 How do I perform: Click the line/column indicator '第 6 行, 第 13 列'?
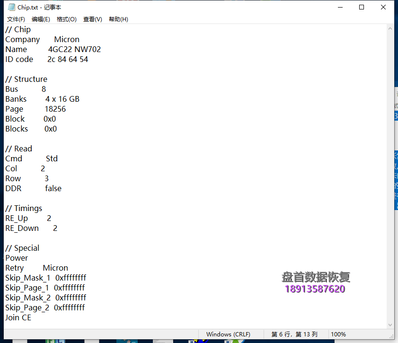tap(294, 334)
